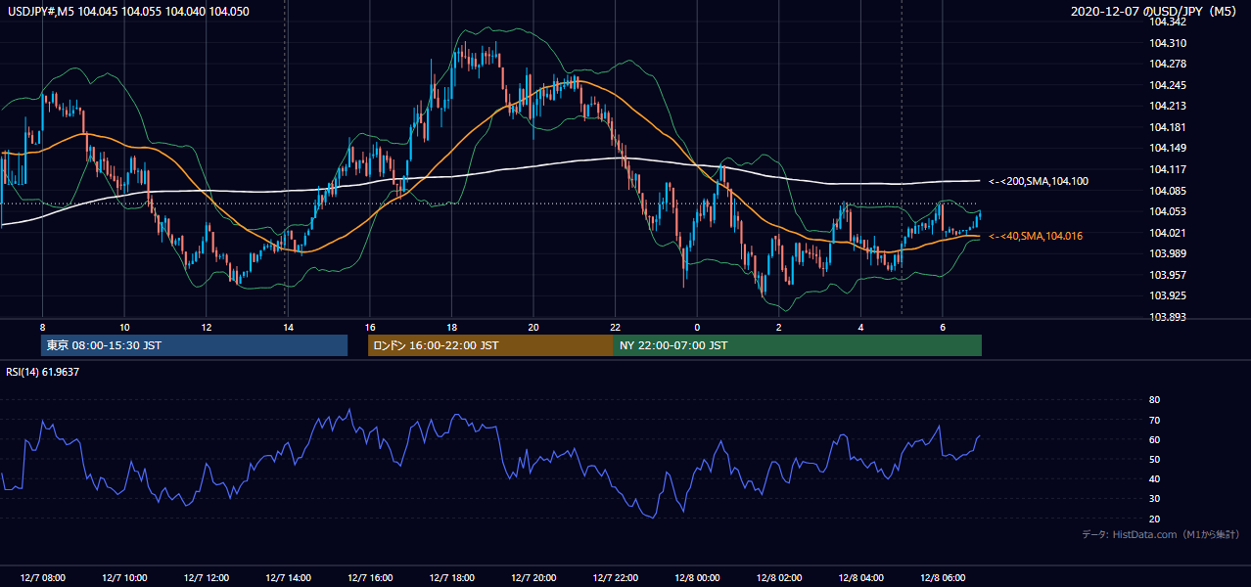Click the 40 SMA 104.016 label

1036,236
